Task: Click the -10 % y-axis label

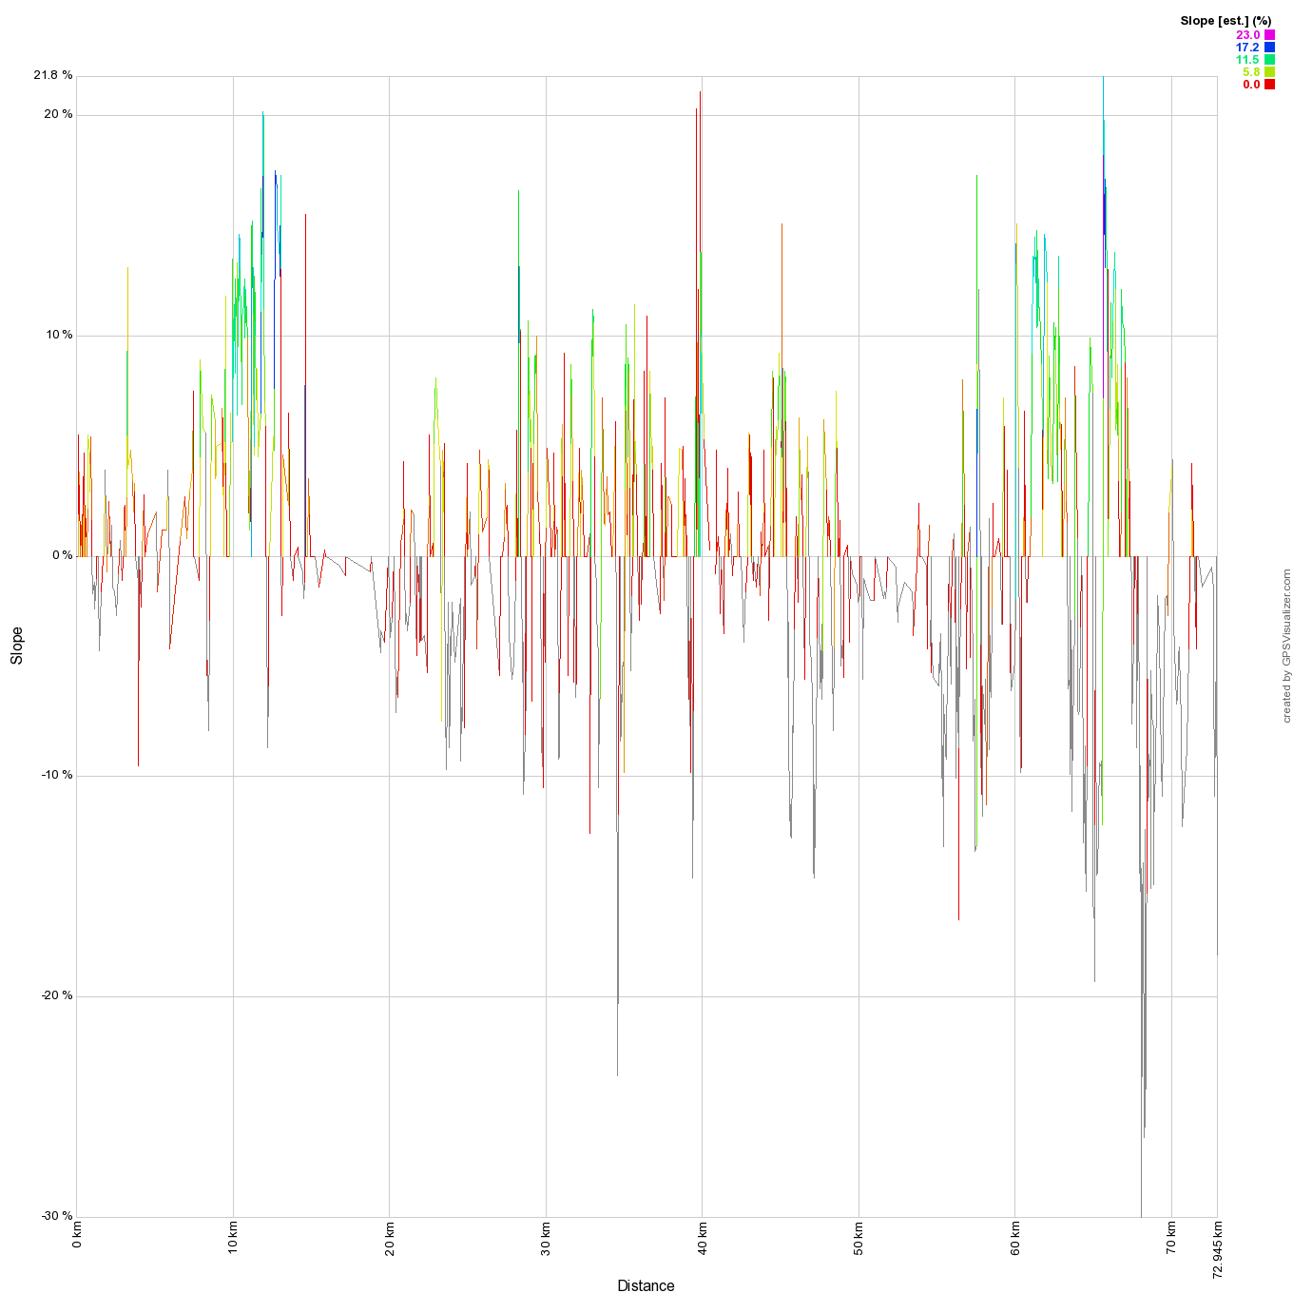Action: tap(55, 775)
